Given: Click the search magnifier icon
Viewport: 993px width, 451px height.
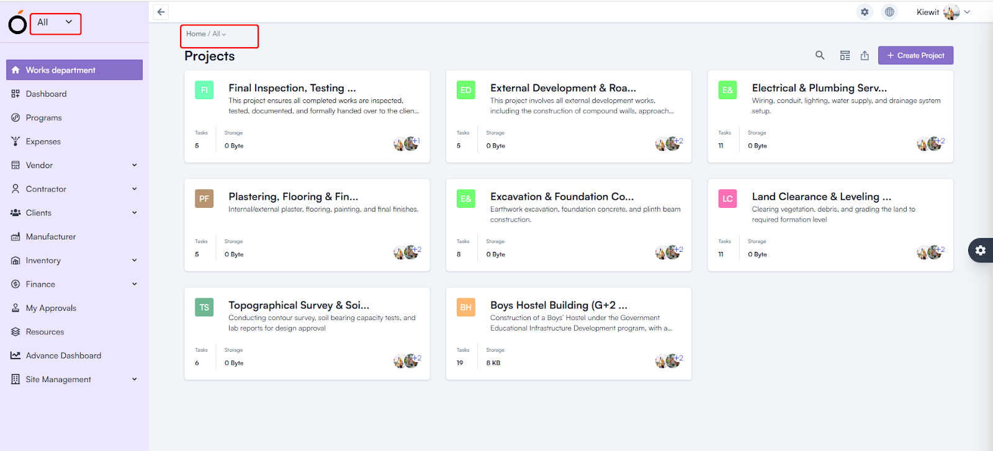Looking at the screenshot, I should pos(820,55).
